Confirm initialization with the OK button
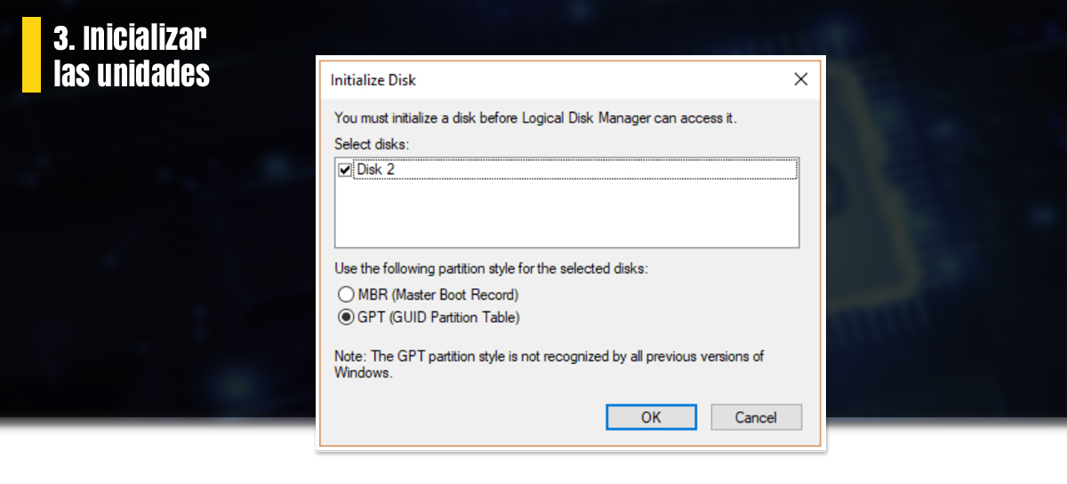The height and width of the screenshot is (484, 1067). [x=651, y=417]
